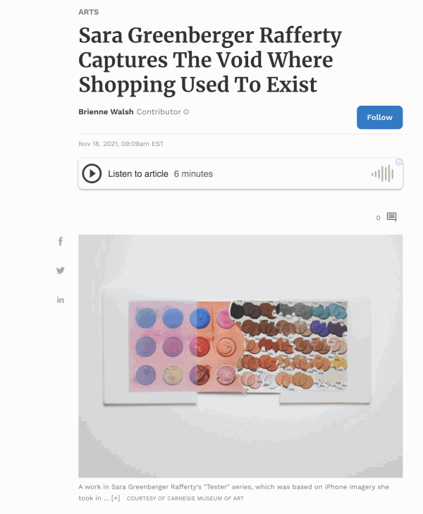Share article on Facebook icon

pyautogui.click(x=61, y=241)
